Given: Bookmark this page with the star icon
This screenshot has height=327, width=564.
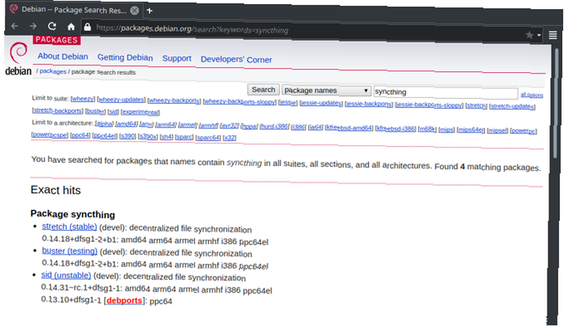Looking at the screenshot, I should 529,35.
